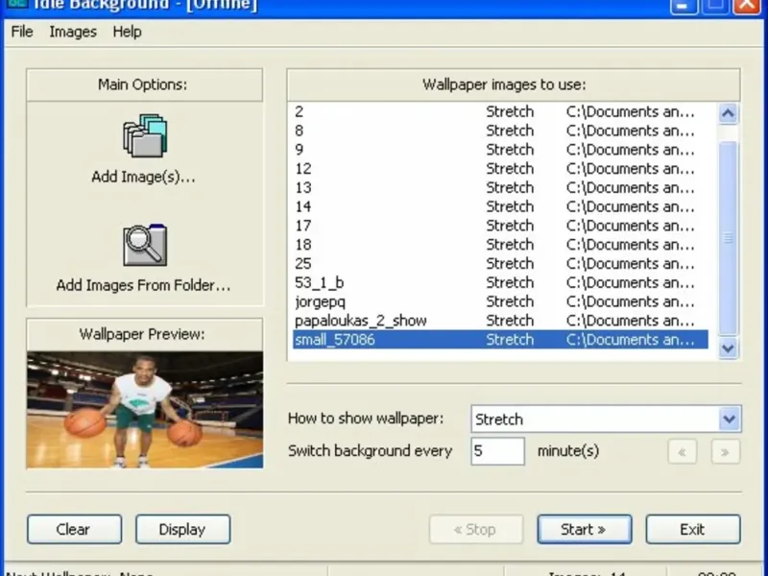Click the basketball player wallpaper preview thumbnail
This screenshot has height=576, width=768.
pyautogui.click(x=145, y=410)
